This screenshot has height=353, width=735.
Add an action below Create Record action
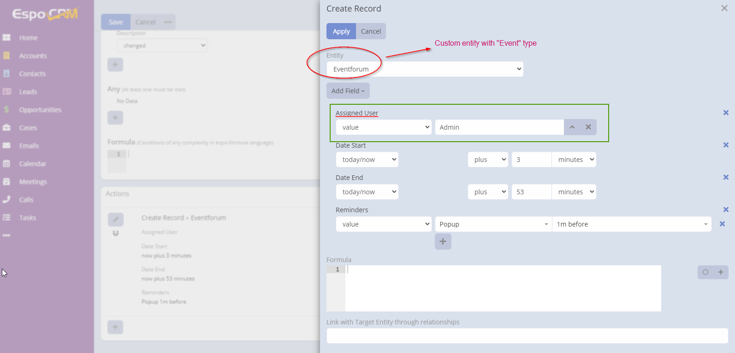coord(115,327)
